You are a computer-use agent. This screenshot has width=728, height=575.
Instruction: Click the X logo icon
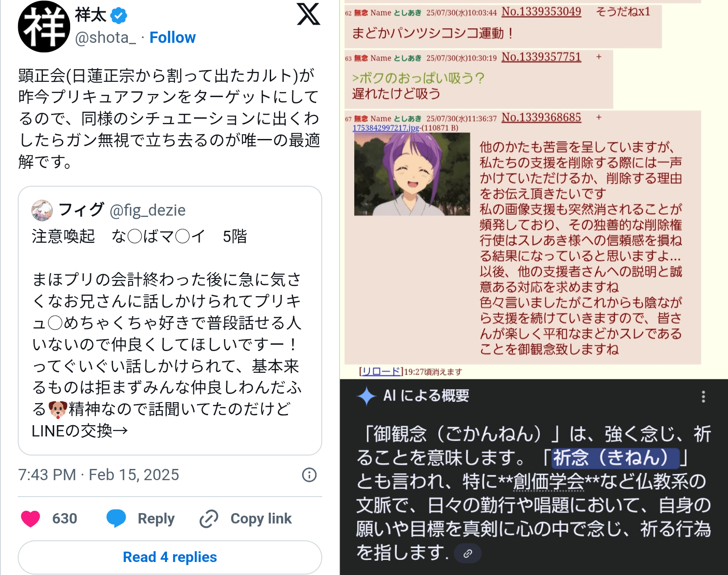click(308, 14)
